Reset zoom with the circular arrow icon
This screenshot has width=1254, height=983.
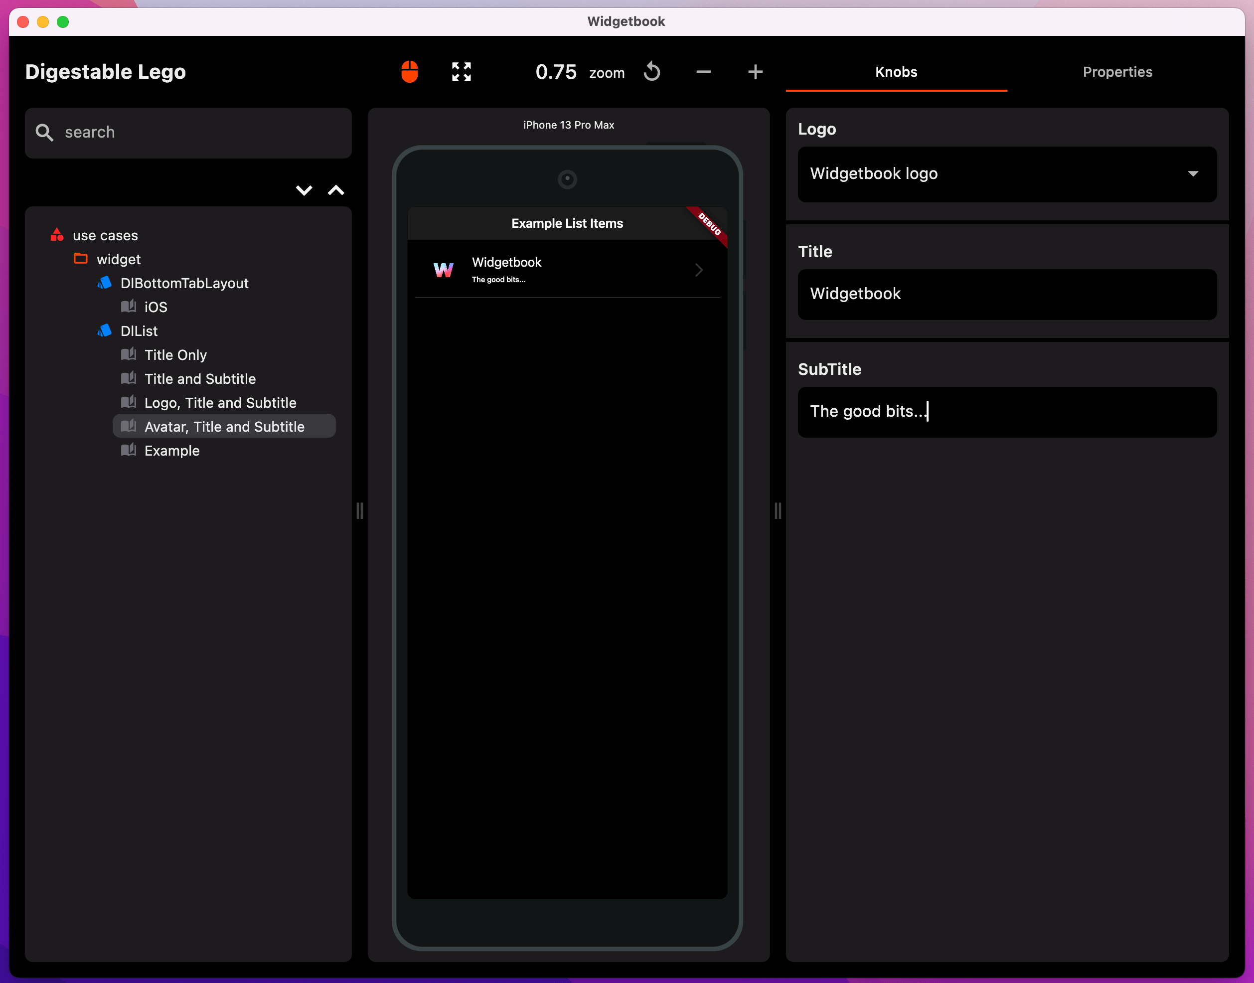[x=651, y=72]
